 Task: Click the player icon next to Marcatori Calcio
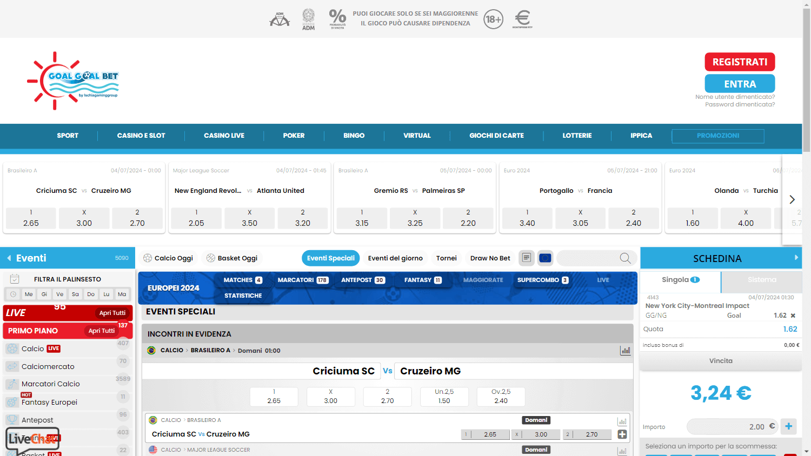[x=12, y=384]
